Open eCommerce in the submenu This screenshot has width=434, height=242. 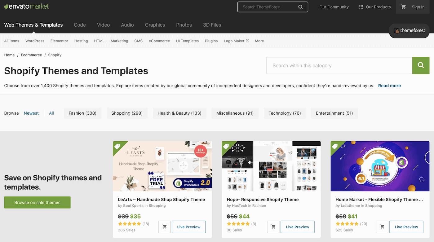click(x=159, y=41)
